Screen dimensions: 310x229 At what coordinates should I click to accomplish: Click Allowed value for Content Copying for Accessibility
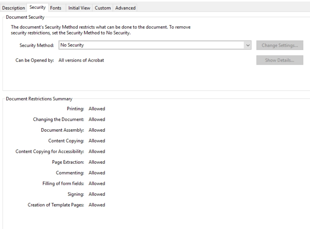(97, 151)
